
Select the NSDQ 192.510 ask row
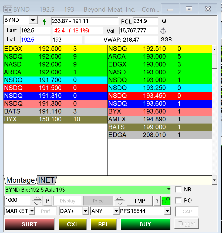160,49
